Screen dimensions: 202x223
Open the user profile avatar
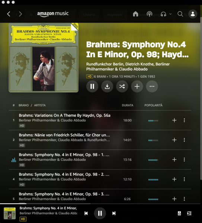(x=193, y=14)
